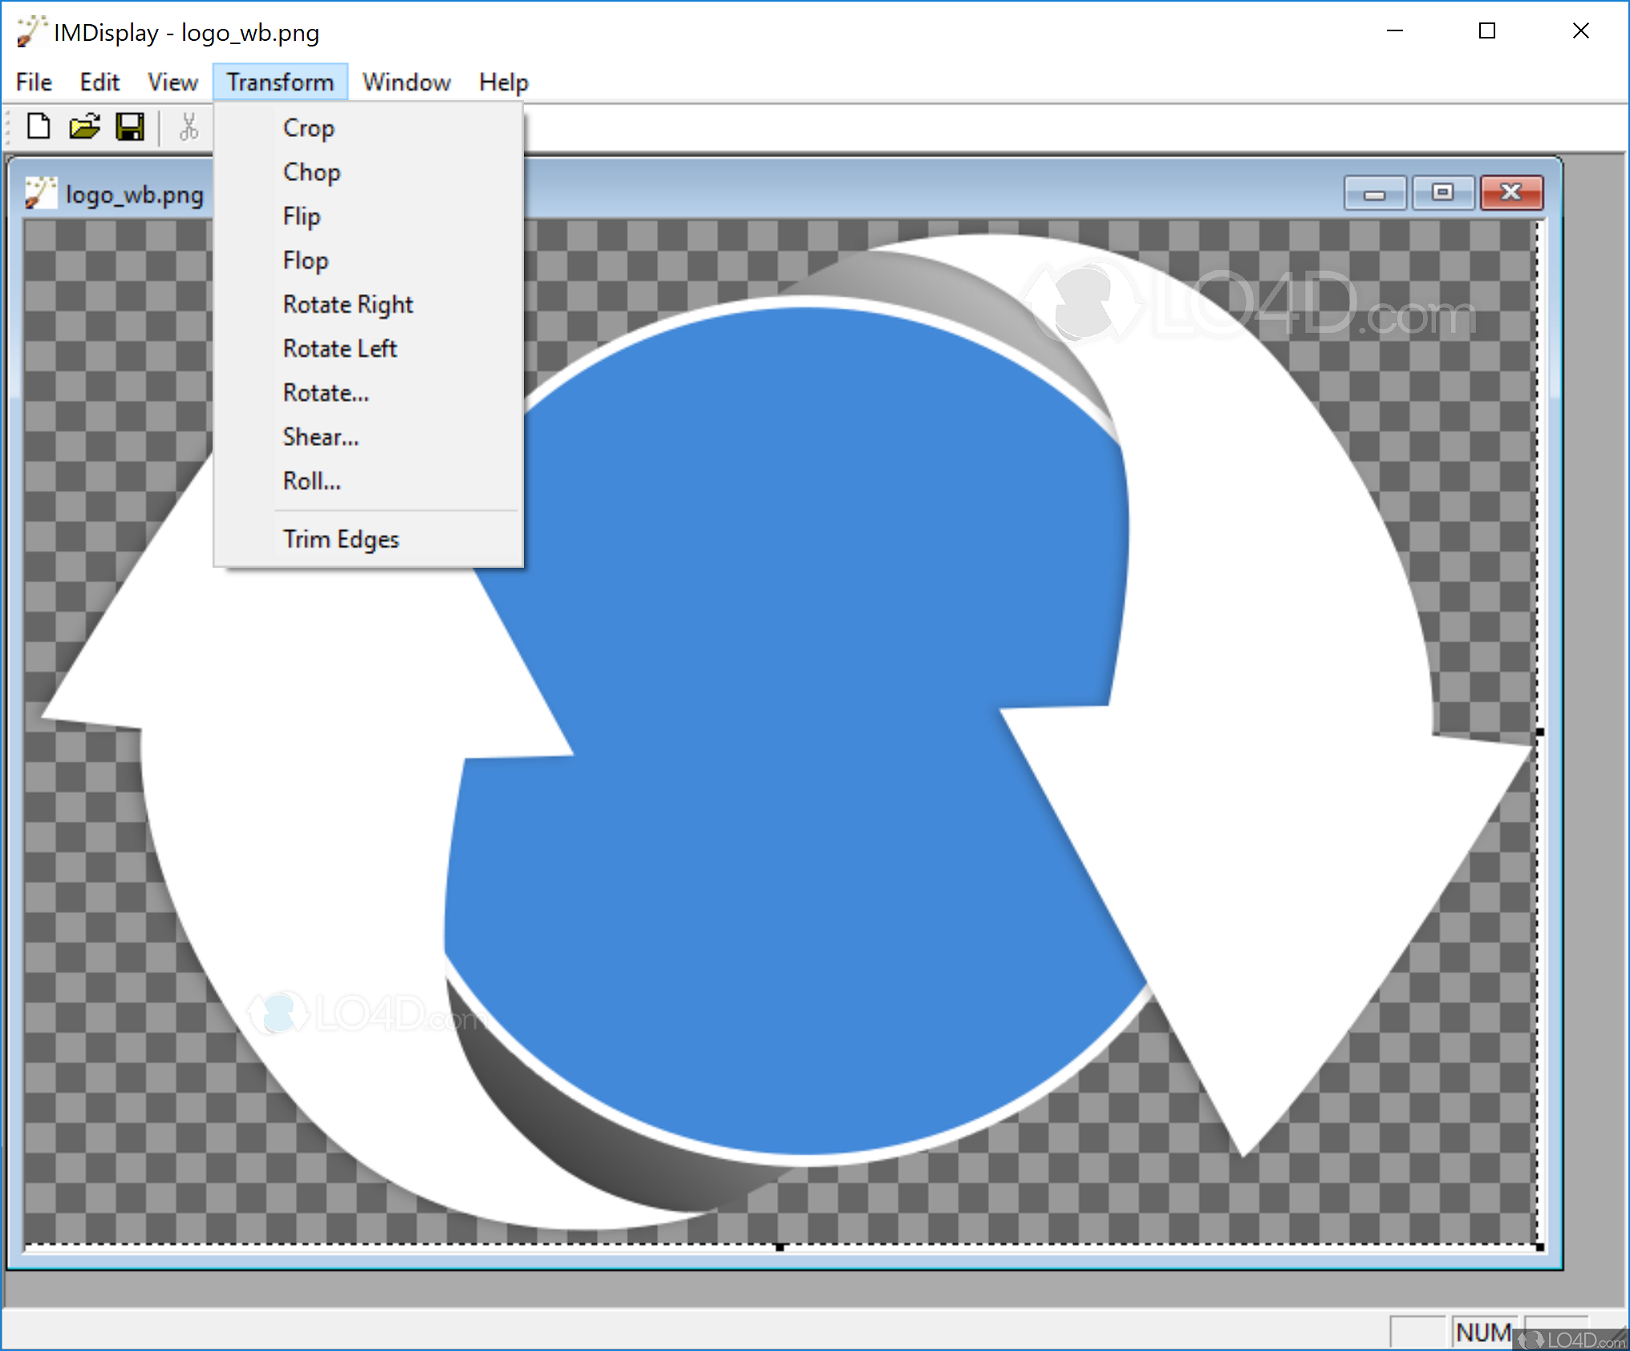Click the Save floppy disk icon
Viewport: 1630px width, 1351px height.
click(x=130, y=127)
